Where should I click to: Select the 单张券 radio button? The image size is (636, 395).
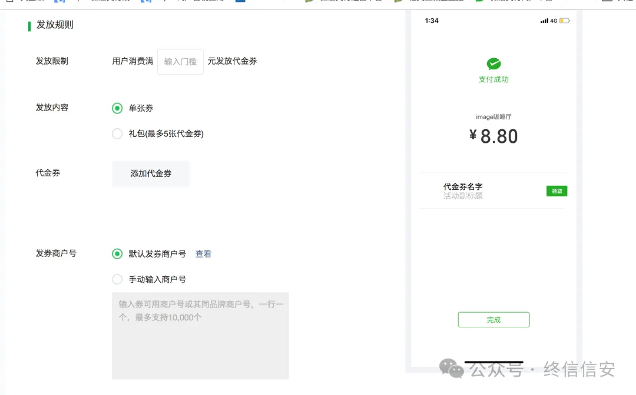click(x=117, y=108)
